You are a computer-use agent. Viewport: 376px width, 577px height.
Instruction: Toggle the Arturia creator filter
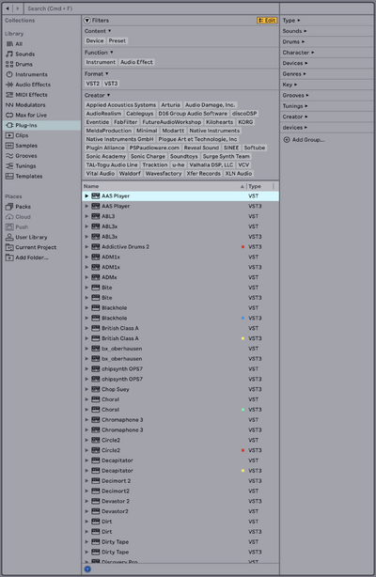point(170,105)
